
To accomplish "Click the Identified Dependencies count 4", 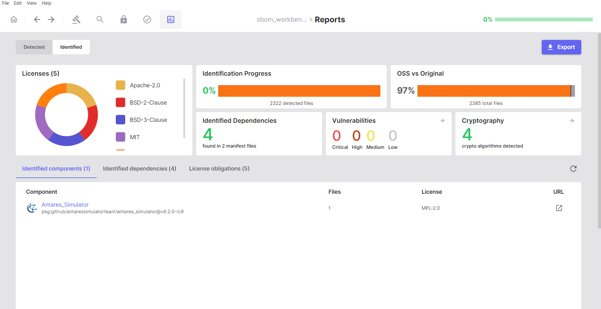I will click(208, 134).
